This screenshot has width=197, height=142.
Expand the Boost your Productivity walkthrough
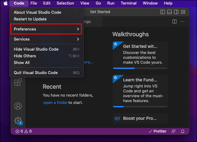coord(140,118)
